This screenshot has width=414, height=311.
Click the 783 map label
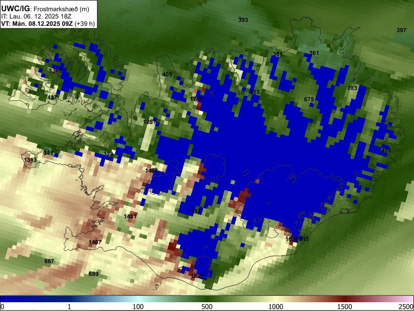[x=352, y=88]
